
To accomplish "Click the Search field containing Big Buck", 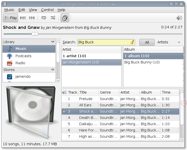I will tap(106, 42).
